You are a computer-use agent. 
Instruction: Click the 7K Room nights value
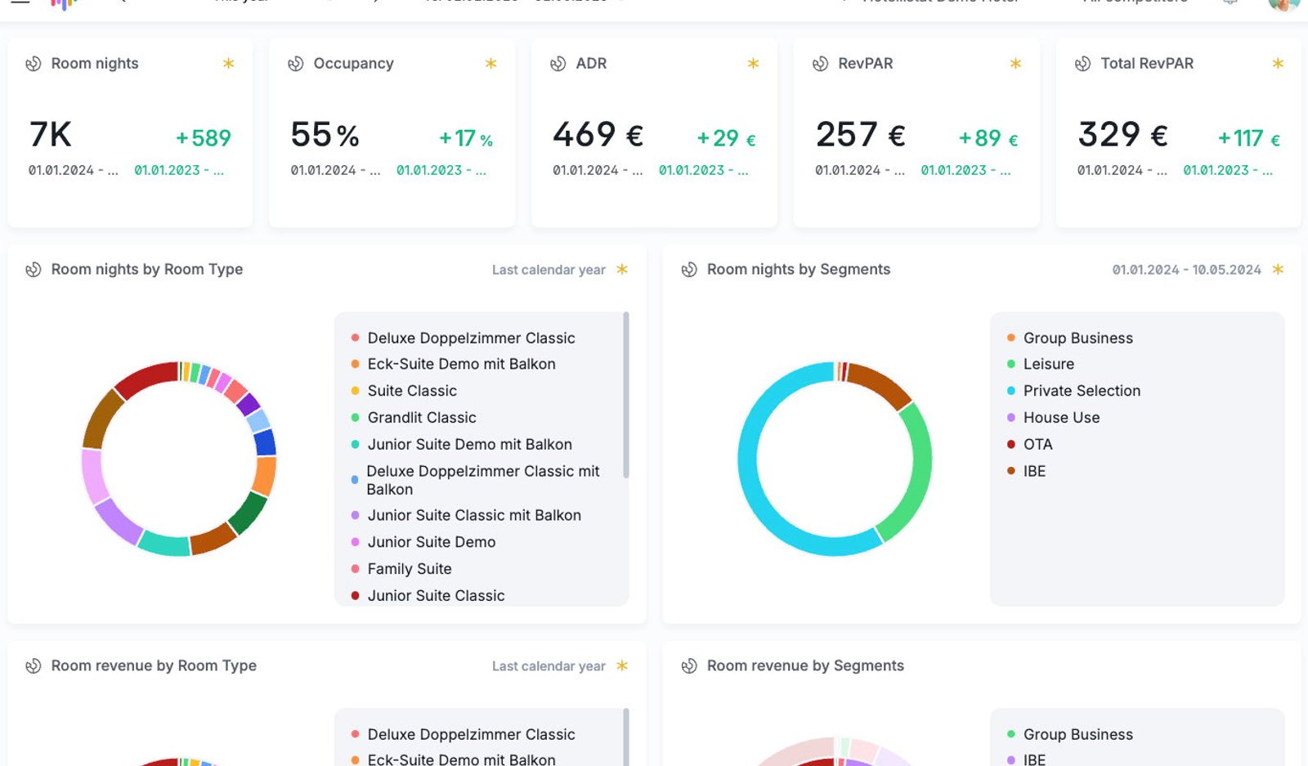click(x=51, y=134)
